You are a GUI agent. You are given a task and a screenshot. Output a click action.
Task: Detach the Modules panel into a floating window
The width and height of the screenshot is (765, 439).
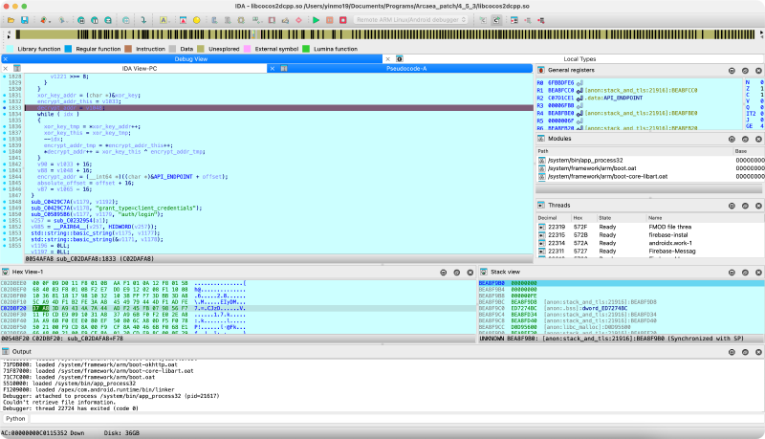pos(744,139)
